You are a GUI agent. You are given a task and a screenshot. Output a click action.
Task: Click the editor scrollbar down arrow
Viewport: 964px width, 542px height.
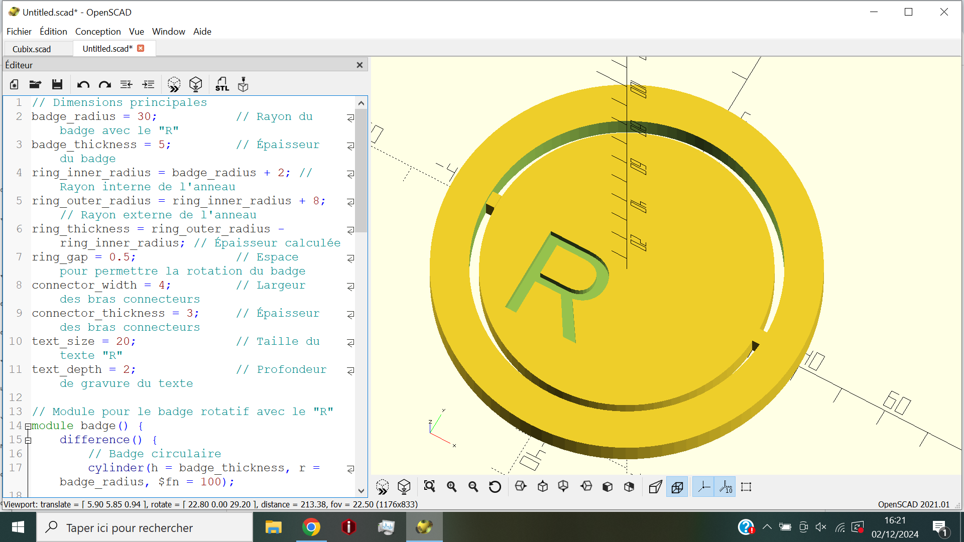click(x=361, y=491)
